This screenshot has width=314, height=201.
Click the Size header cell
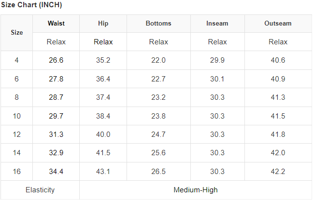[x=17, y=32]
